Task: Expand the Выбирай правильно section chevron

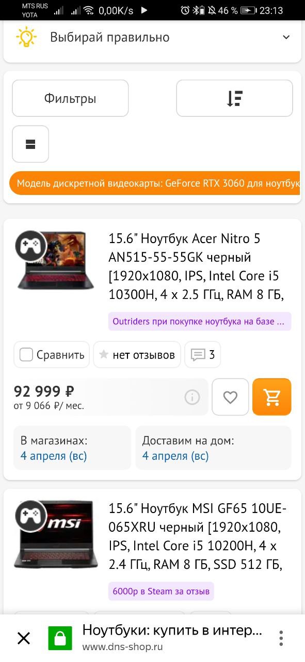Action: 286,37
